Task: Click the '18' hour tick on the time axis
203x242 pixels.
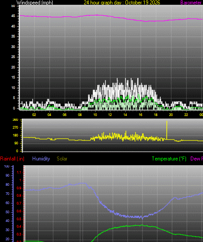Action: point(156,115)
